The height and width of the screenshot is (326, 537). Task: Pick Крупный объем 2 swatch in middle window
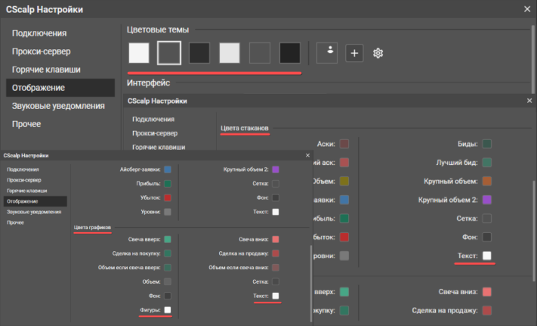(486, 200)
